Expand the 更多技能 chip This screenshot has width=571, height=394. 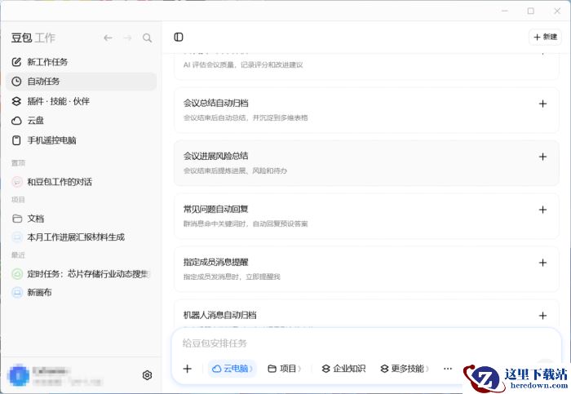pos(405,369)
